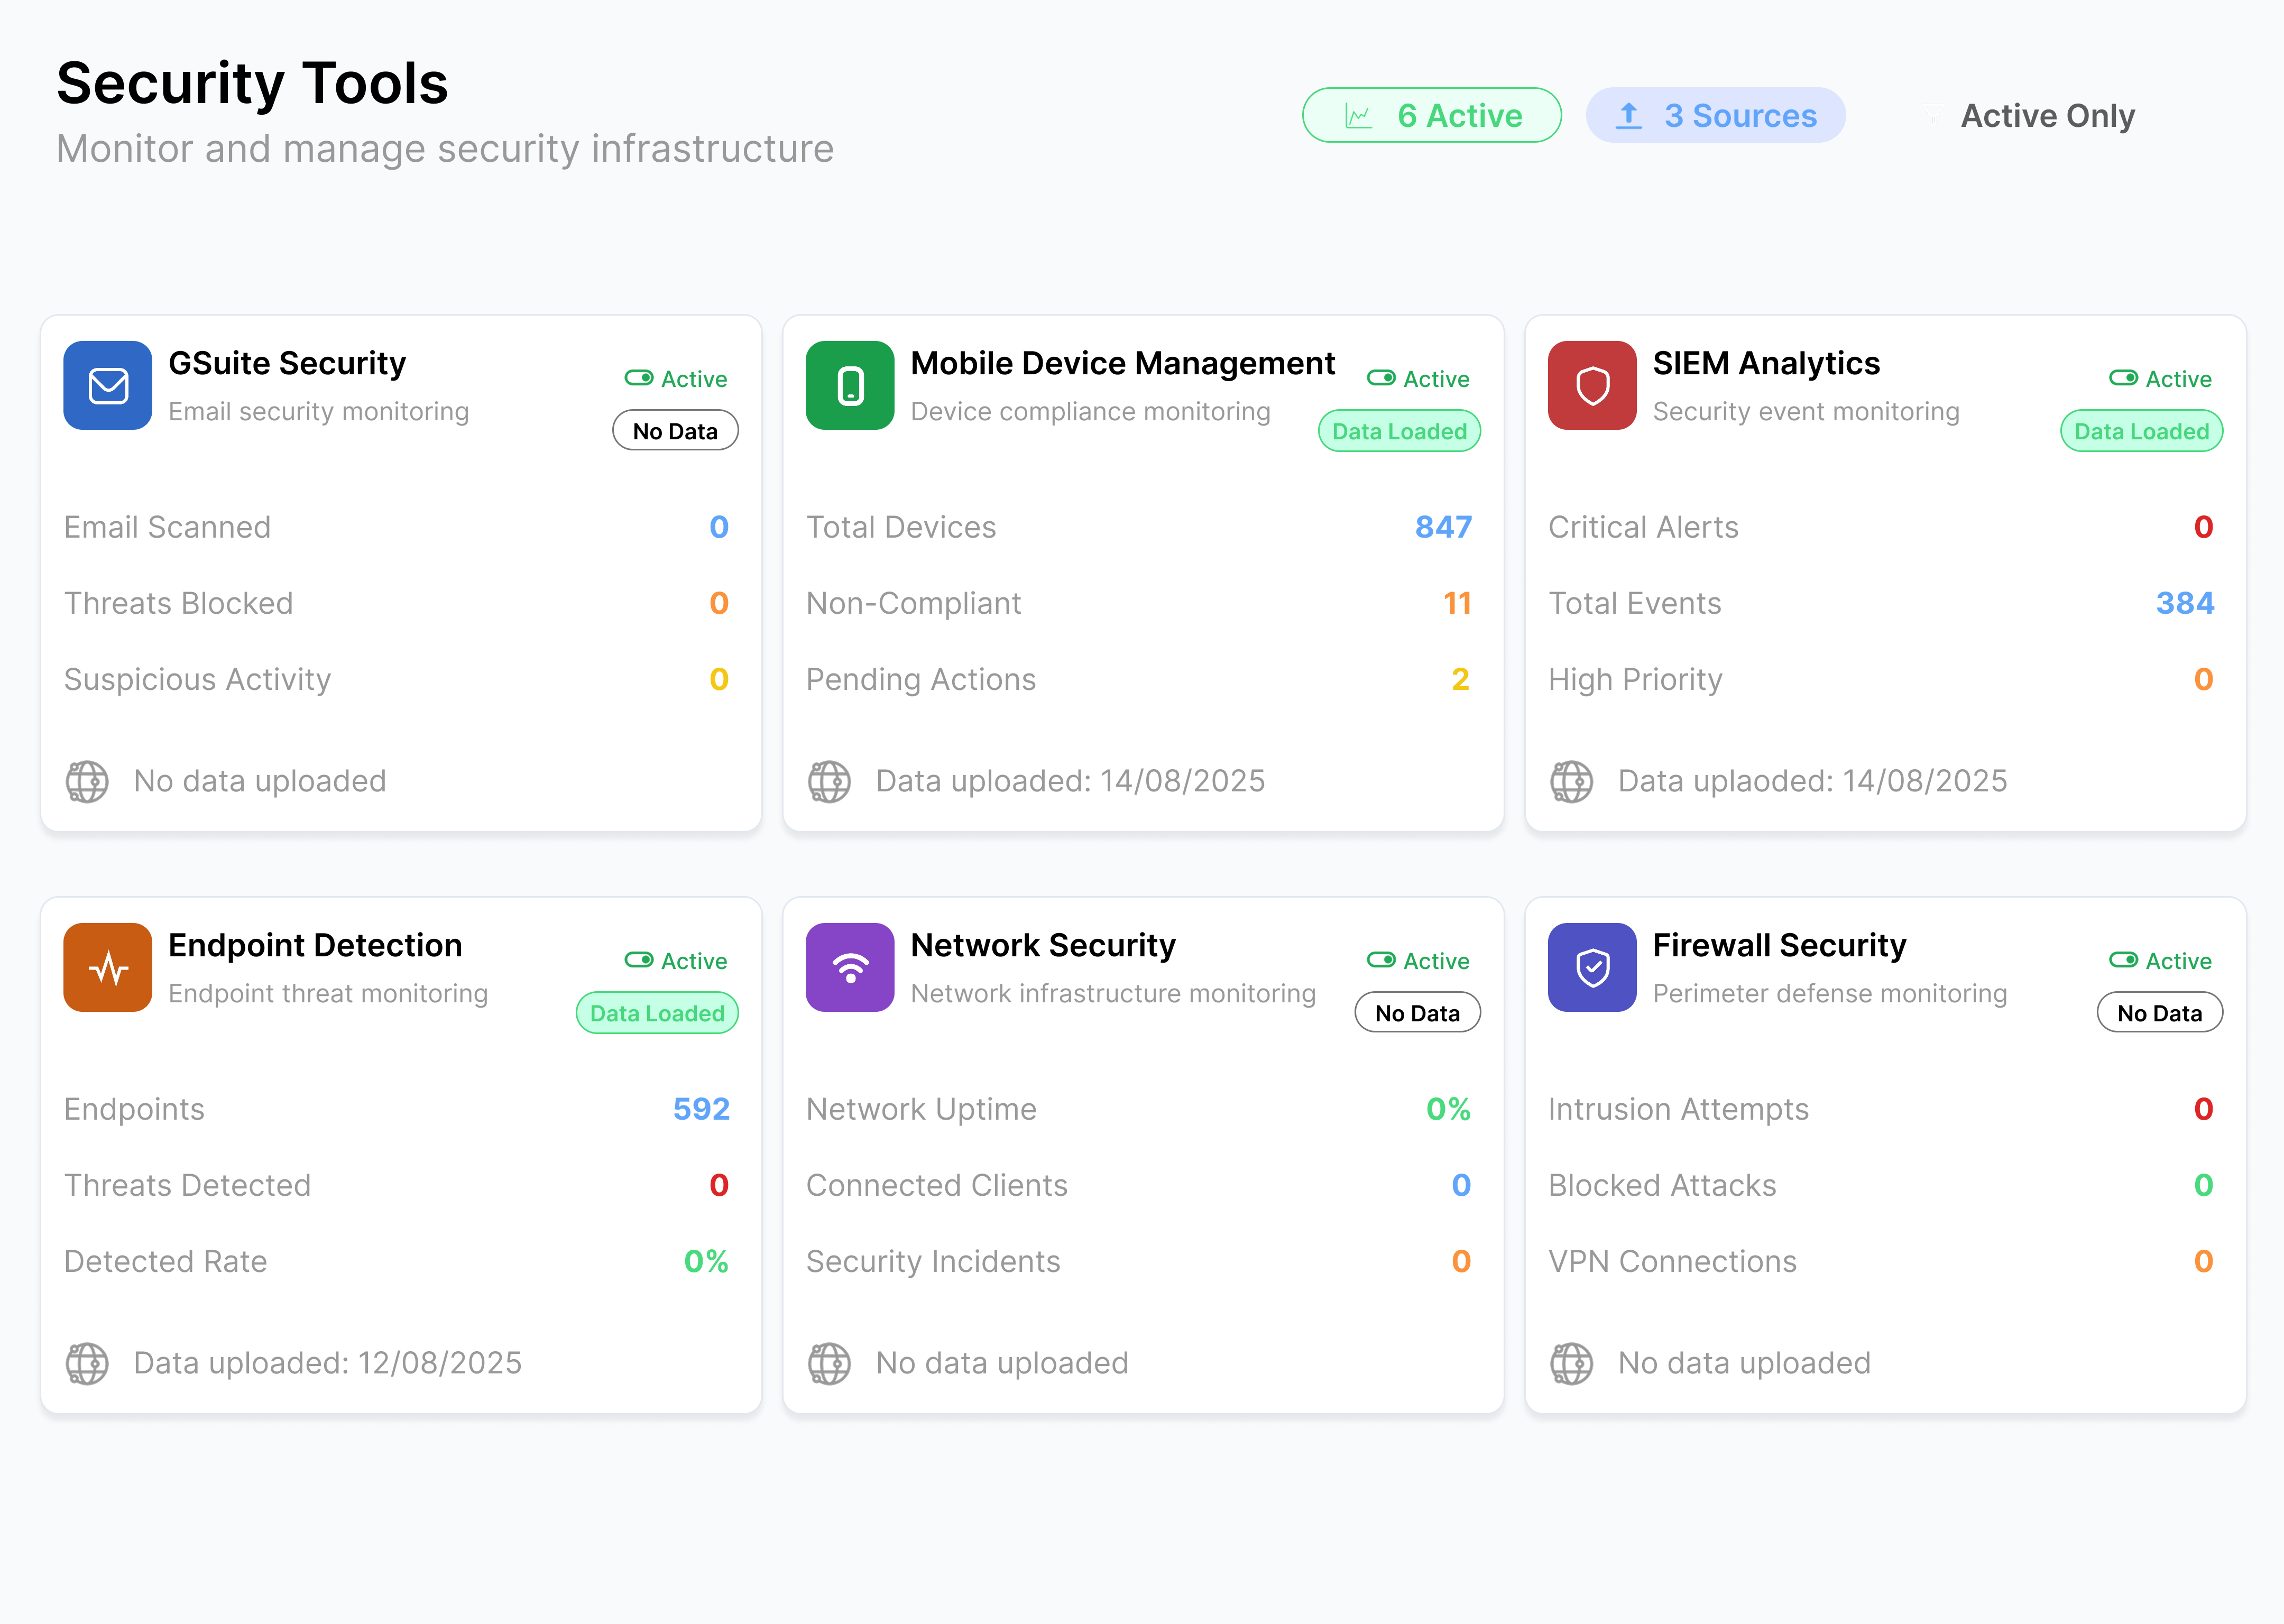The height and width of the screenshot is (1624, 2284).
Task: Click the 'Email Scanned' label
Action: (168, 527)
